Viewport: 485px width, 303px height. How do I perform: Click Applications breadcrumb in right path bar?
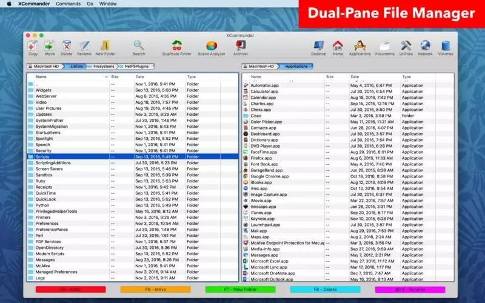tap(296, 66)
